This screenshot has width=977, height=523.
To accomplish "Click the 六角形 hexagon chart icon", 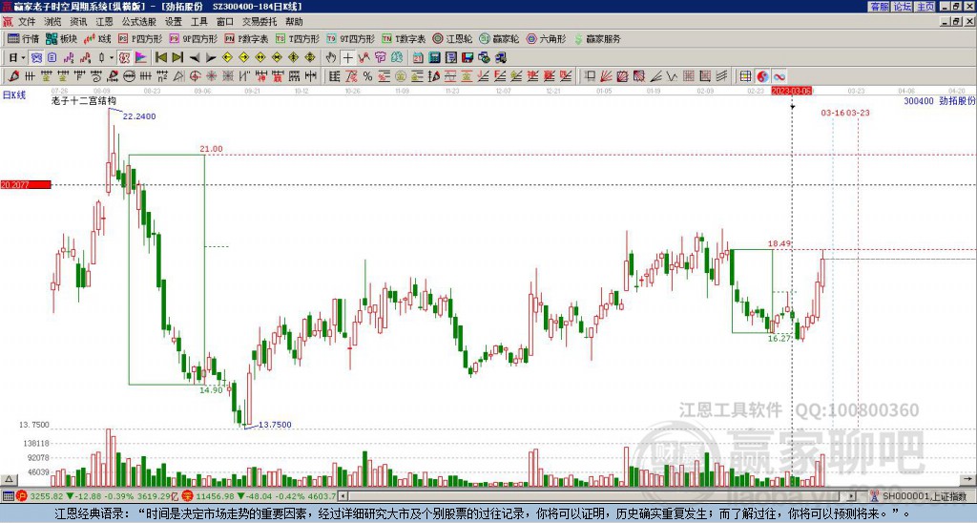I will [546, 38].
